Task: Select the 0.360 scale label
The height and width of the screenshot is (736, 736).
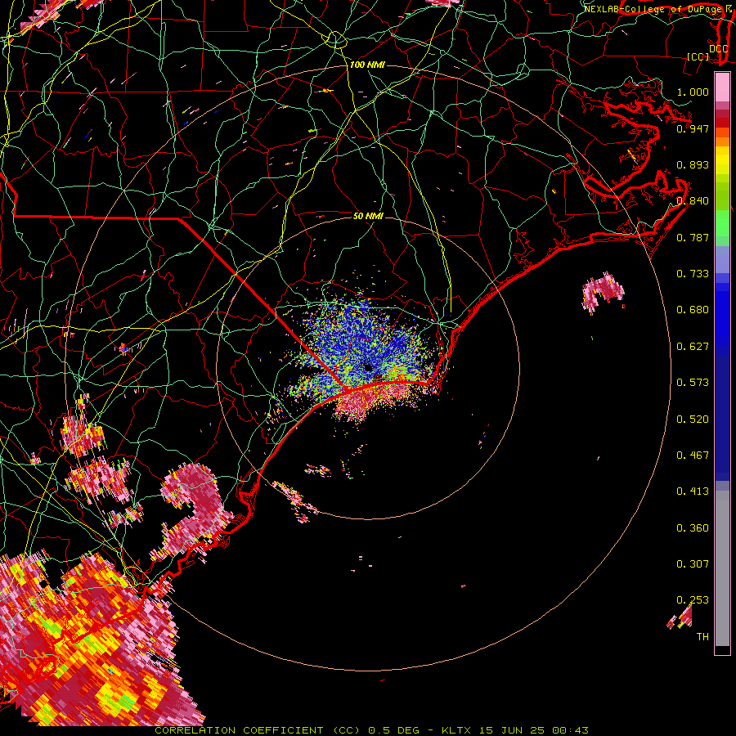Action: 693,528
